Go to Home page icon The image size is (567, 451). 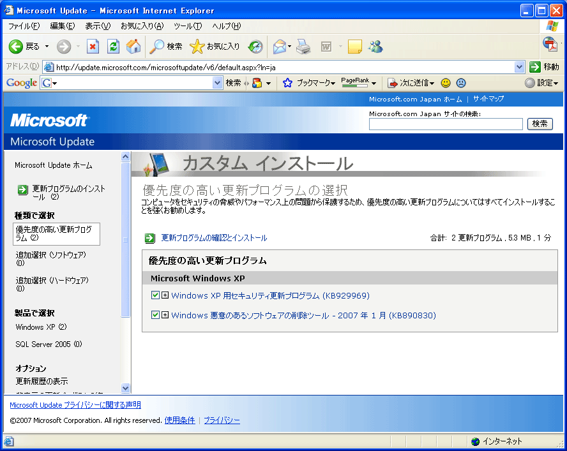(133, 47)
